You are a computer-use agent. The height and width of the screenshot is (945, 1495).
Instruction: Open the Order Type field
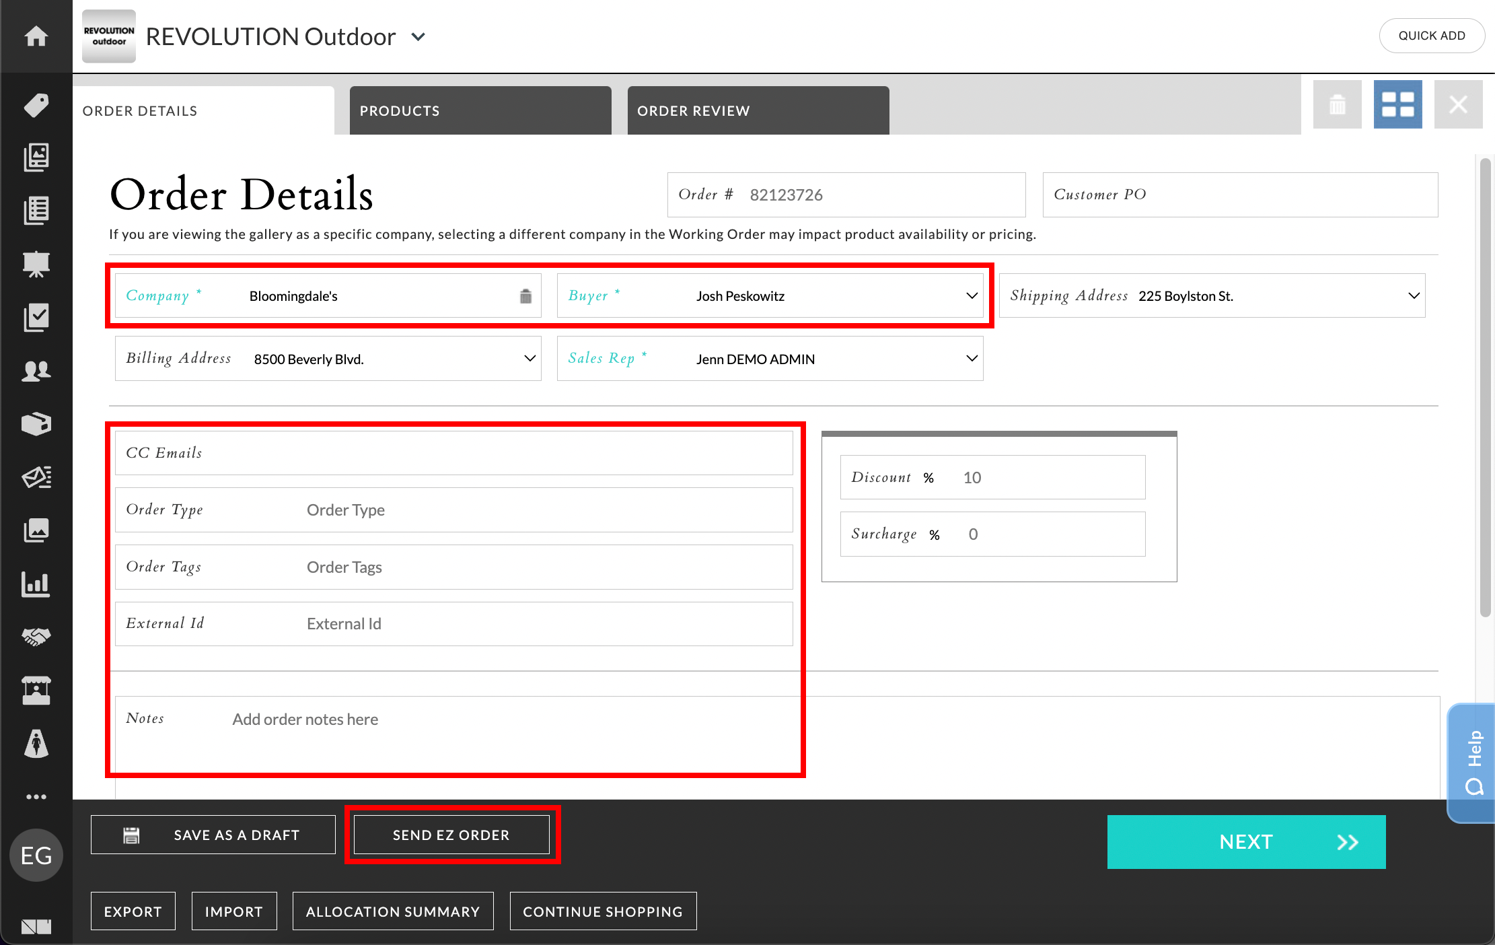coord(454,510)
